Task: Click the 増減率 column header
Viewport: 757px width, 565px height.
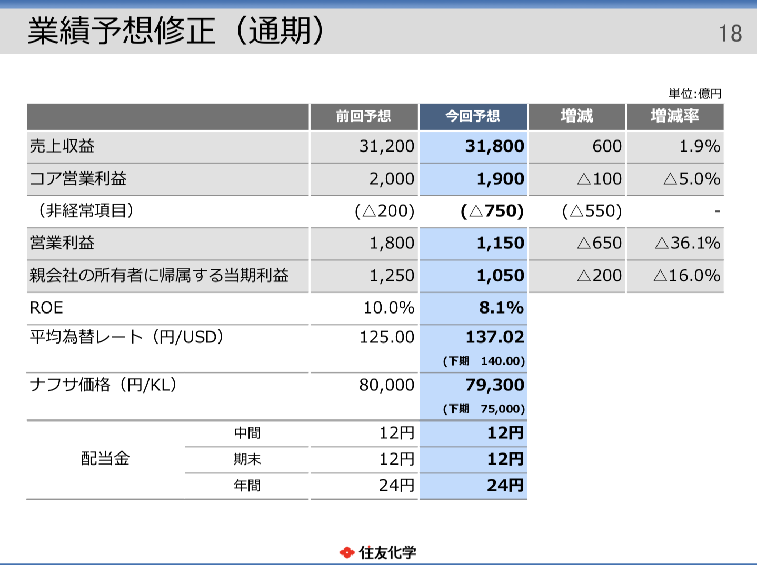Action: [675, 116]
